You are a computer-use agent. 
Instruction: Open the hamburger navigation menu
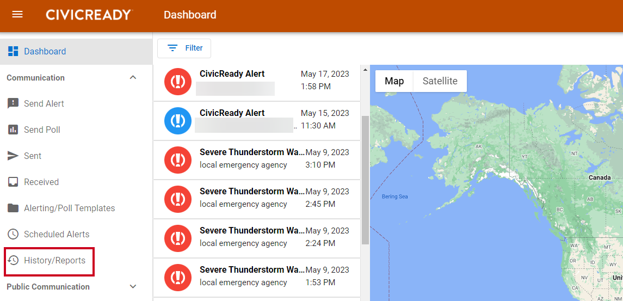pos(17,15)
